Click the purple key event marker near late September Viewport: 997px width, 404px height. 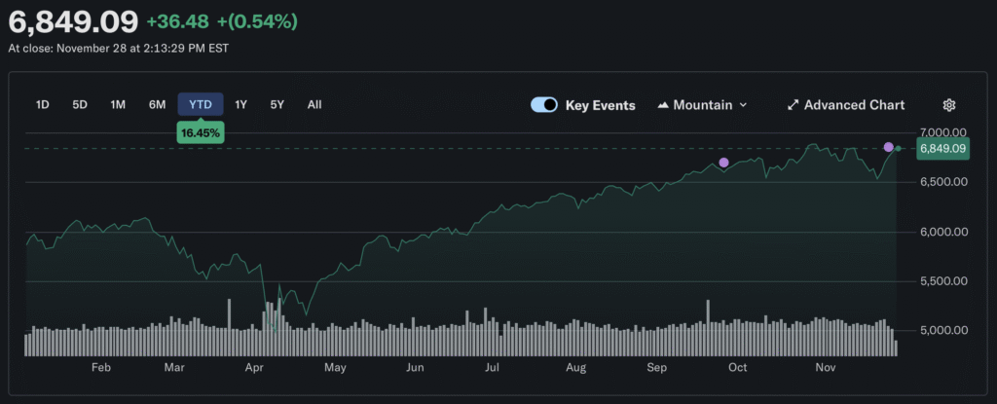point(723,163)
